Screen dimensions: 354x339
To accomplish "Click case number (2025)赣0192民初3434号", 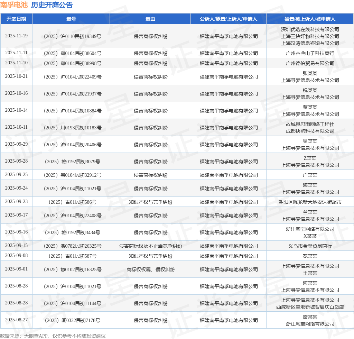I will (x=73, y=232).
